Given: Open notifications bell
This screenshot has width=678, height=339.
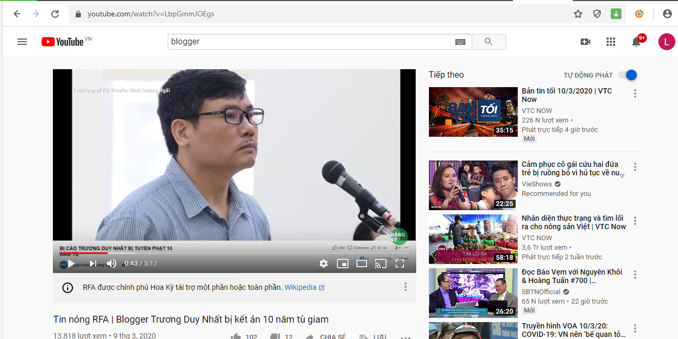Looking at the screenshot, I should click(x=636, y=42).
